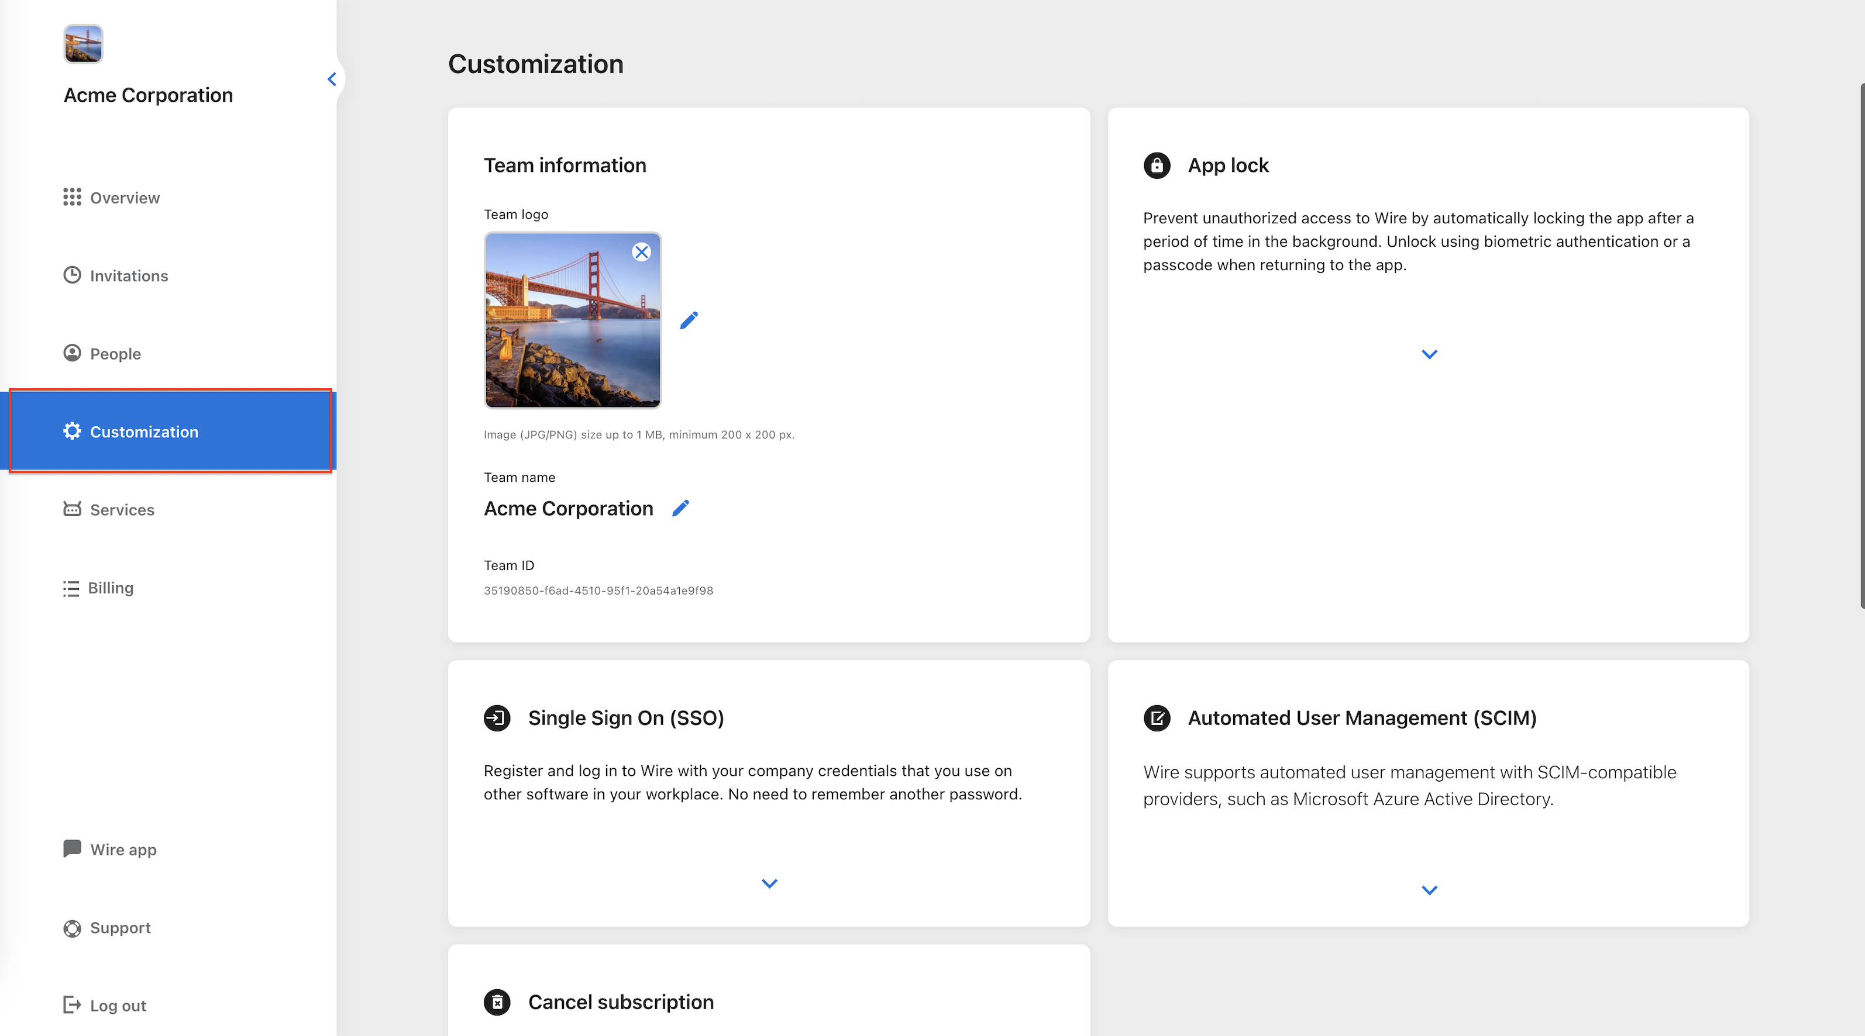The width and height of the screenshot is (1865, 1036).
Task: Collapse the sidebar with left chevron
Action: click(332, 79)
